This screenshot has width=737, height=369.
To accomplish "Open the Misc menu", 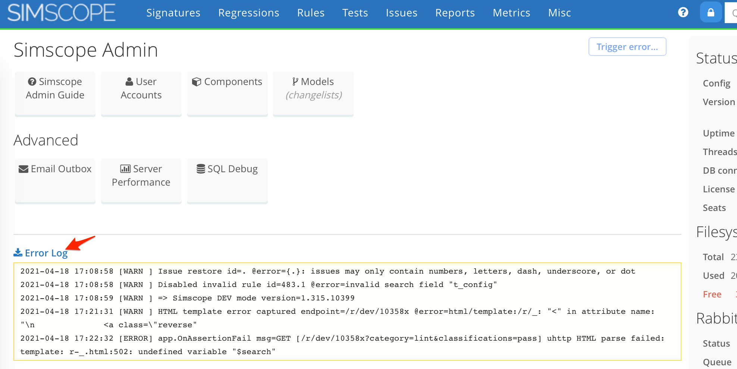I will point(559,13).
